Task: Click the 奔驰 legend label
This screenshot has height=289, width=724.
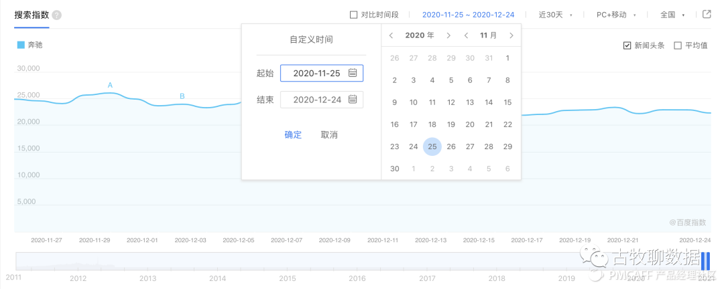Action: [35, 45]
